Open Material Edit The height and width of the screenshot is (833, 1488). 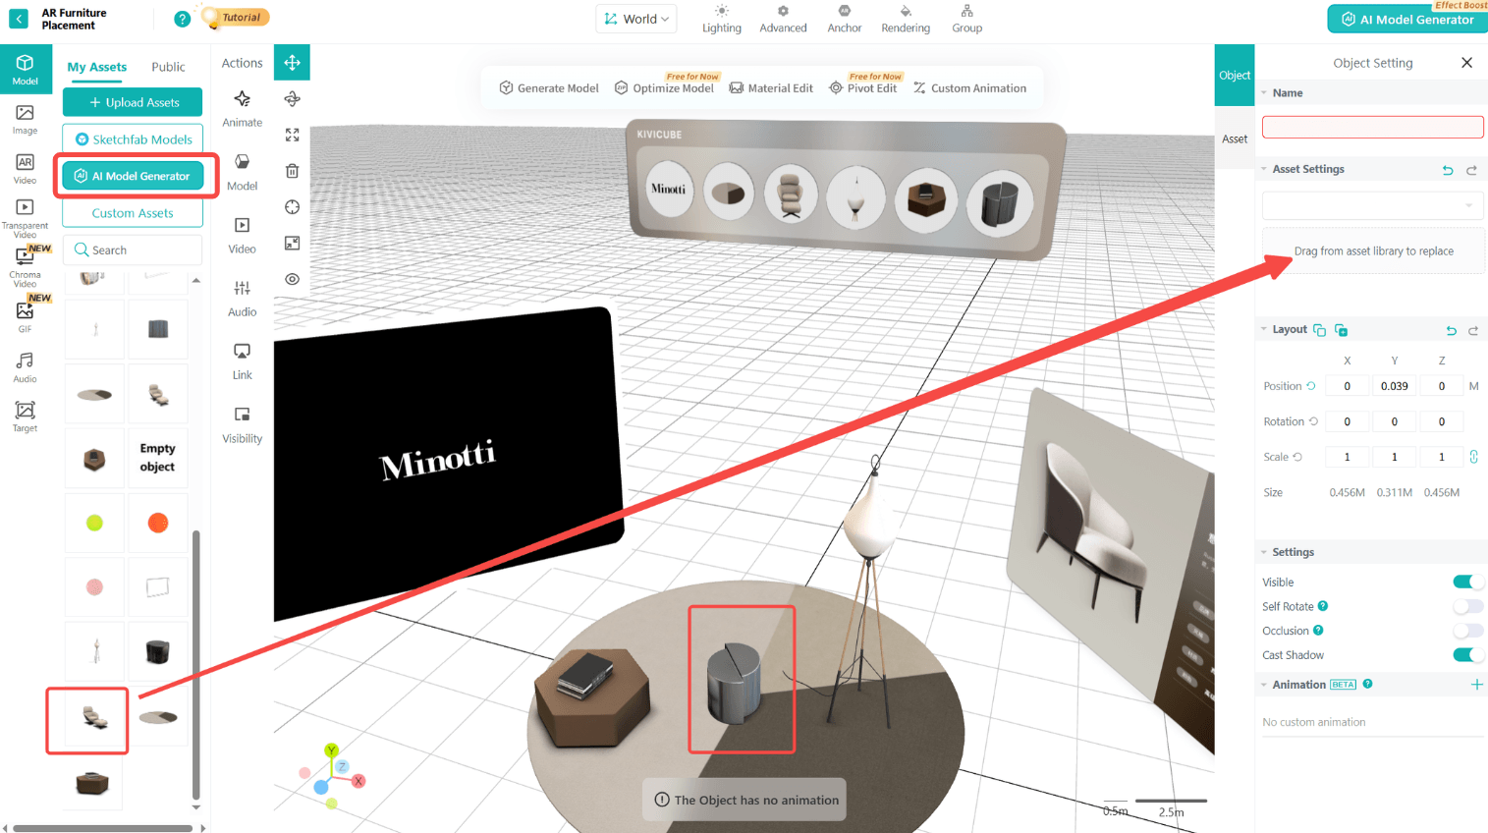click(771, 87)
